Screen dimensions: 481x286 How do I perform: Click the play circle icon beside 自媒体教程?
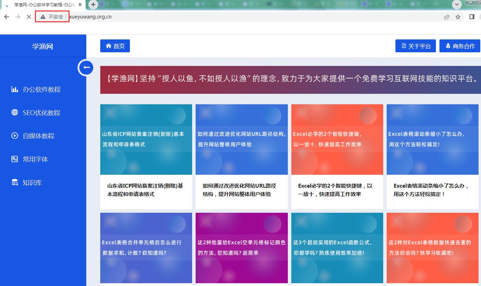pyautogui.click(x=15, y=136)
